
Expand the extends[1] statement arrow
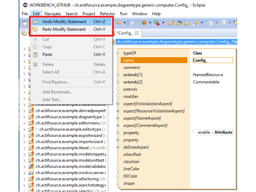pyautogui.click(x=118, y=75)
